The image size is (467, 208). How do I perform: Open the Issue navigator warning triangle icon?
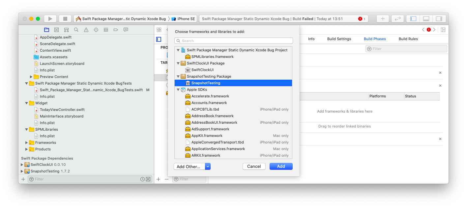[86, 30]
